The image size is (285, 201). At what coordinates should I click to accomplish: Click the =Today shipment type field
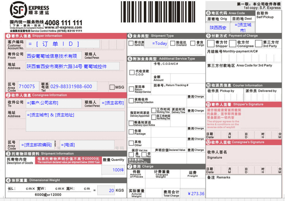click(x=160, y=43)
